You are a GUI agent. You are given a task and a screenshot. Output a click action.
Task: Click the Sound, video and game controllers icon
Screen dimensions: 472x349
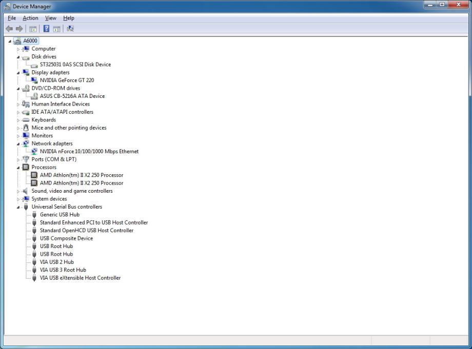(x=26, y=191)
